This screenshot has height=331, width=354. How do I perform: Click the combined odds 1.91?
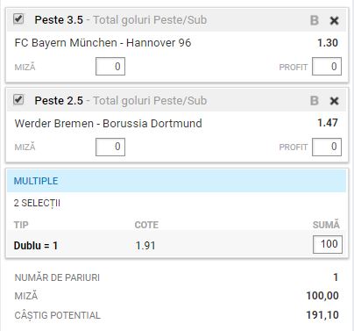(x=145, y=246)
